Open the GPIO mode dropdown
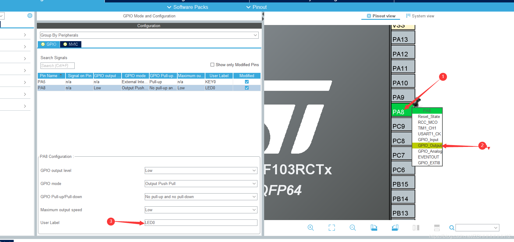The height and width of the screenshot is (242, 514). pos(201,183)
